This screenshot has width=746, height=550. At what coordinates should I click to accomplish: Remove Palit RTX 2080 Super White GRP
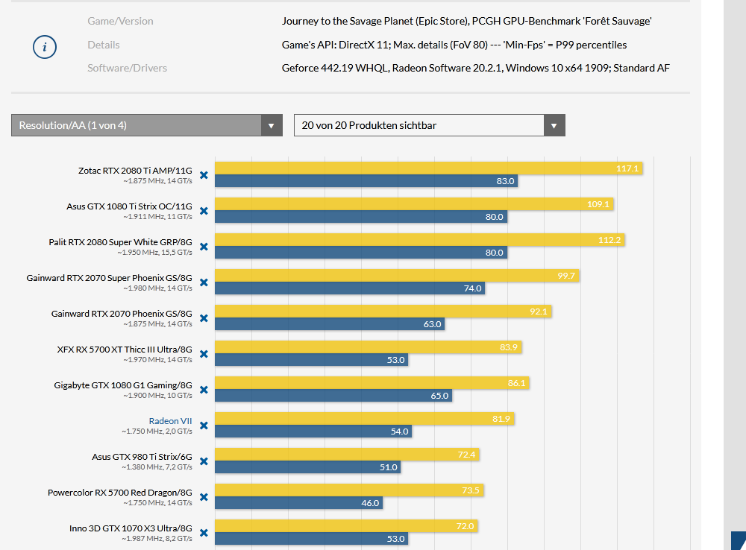pyautogui.click(x=204, y=246)
